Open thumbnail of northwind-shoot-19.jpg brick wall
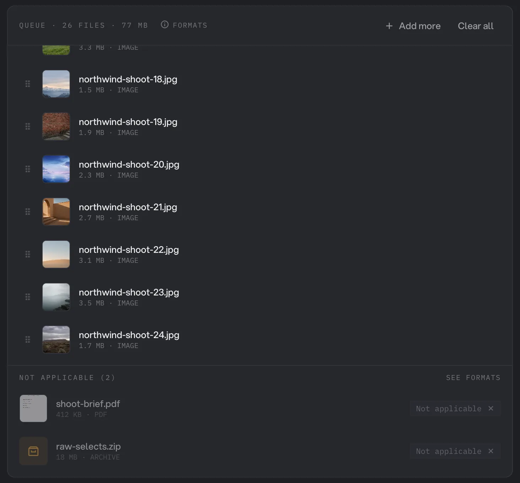520x483 pixels. (56, 126)
